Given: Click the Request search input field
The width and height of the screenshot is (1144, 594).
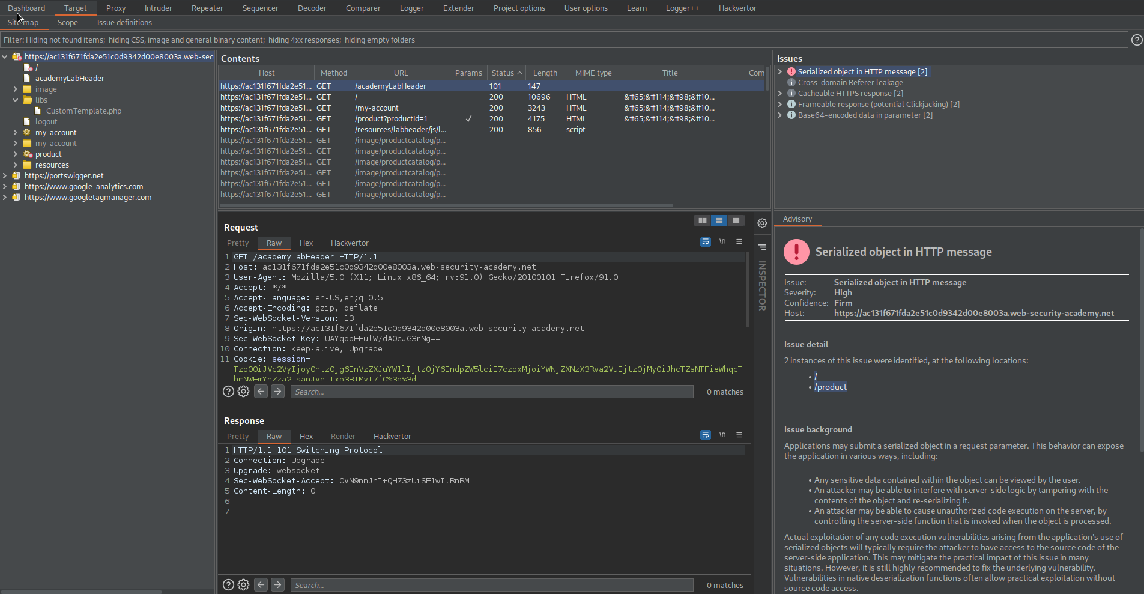Looking at the screenshot, I should point(492,392).
